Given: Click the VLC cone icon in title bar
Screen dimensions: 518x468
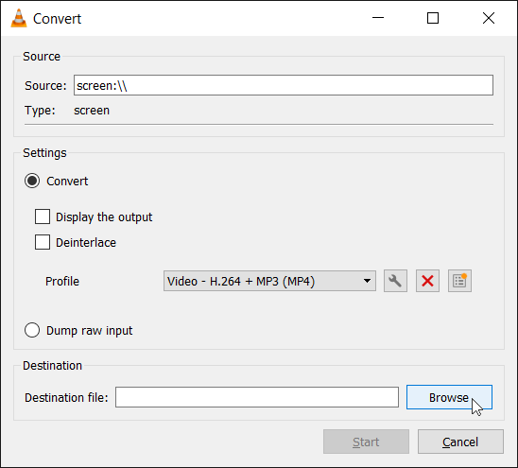Looking at the screenshot, I should click(x=19, y=18).
